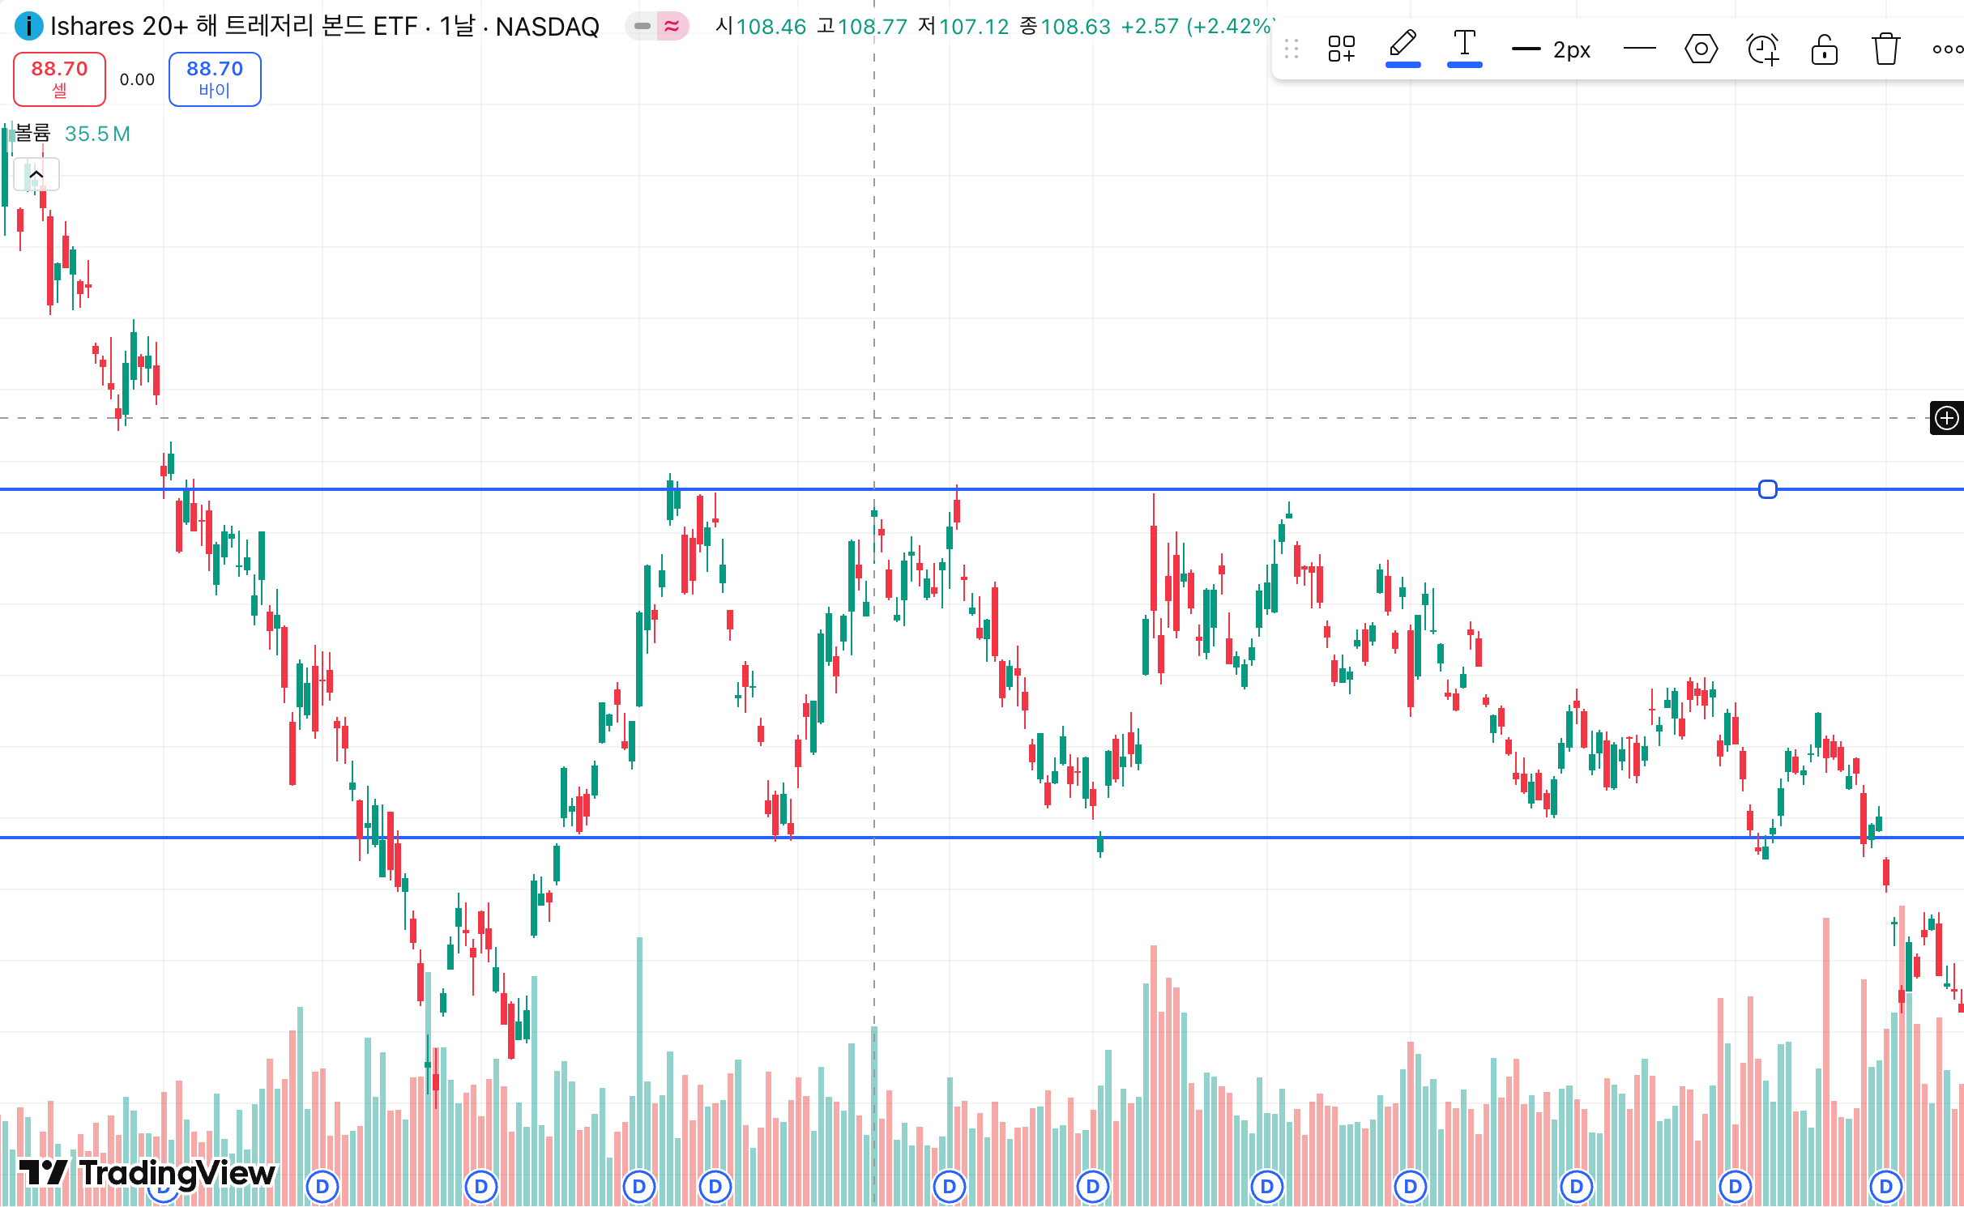This screenshot has width=1964, height=1207.
Task: Toggle the gray dash status pill
Action: 642,26
